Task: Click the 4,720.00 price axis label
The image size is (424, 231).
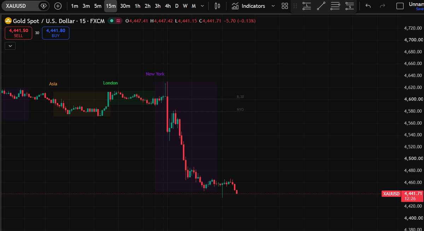Action: [413, 28]
